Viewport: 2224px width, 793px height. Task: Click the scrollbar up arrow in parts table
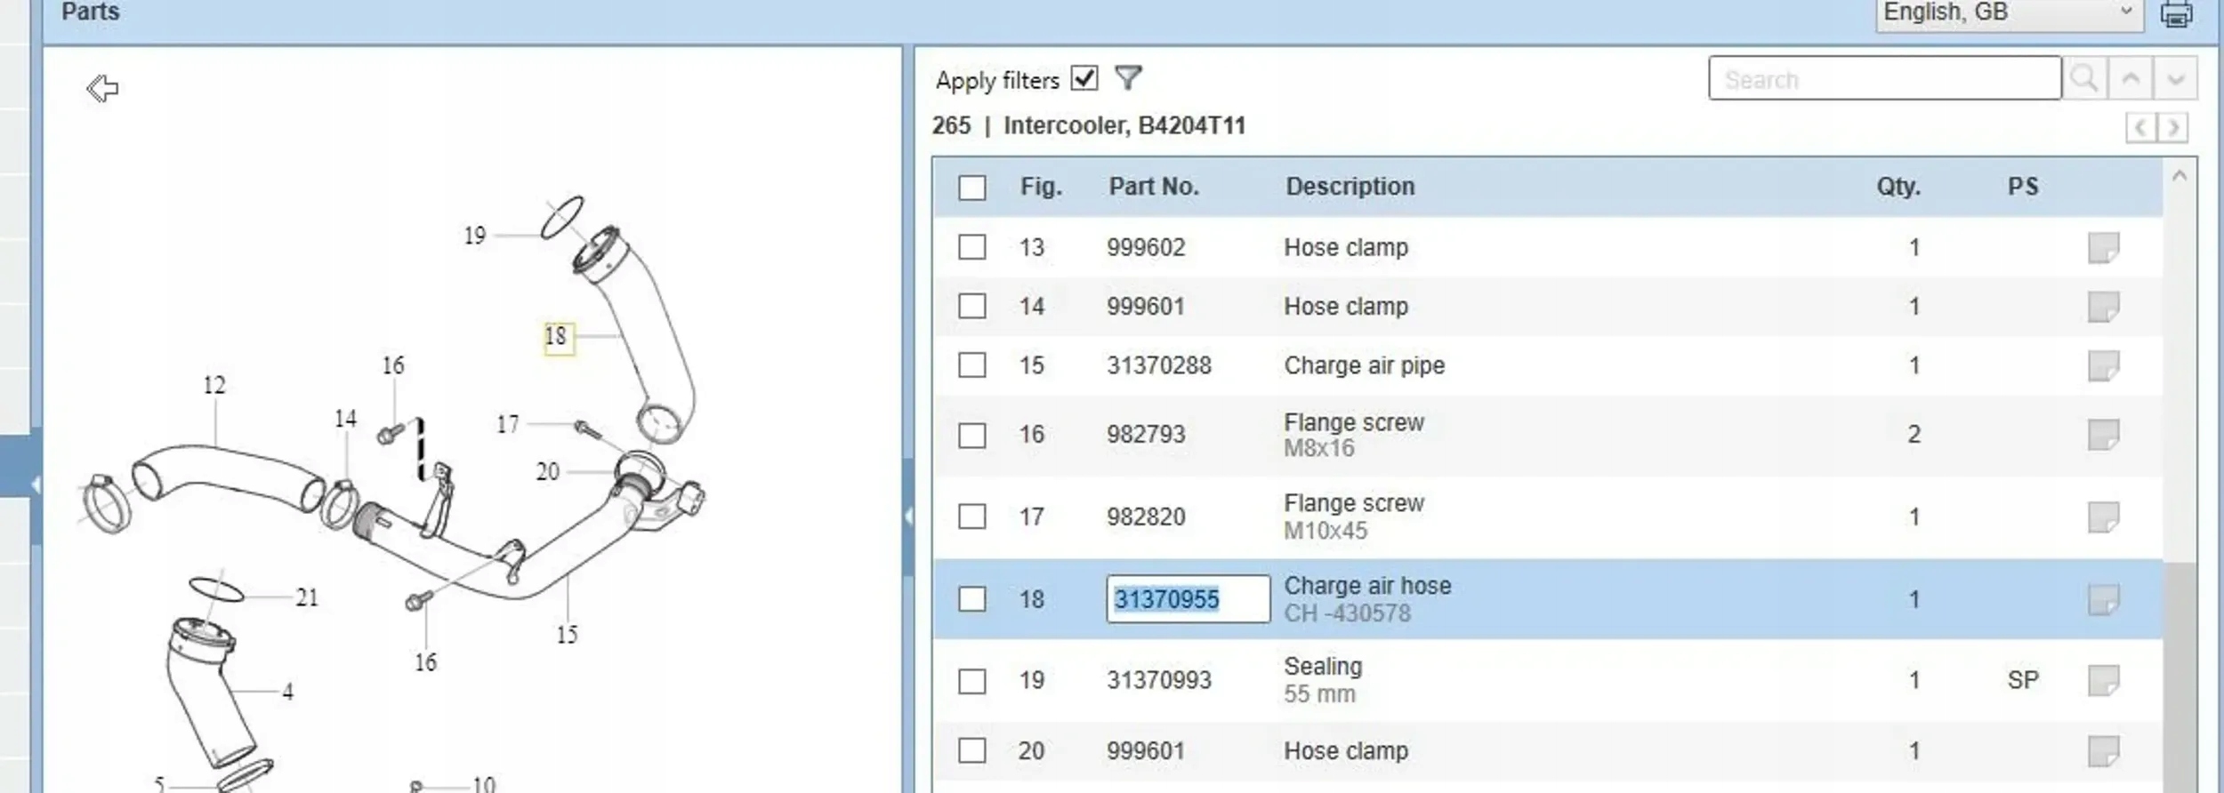(x=2179, y=176)
